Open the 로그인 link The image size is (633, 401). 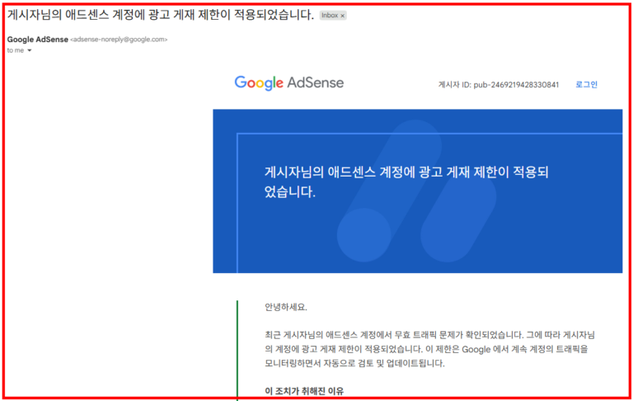[x=586, y=84]
